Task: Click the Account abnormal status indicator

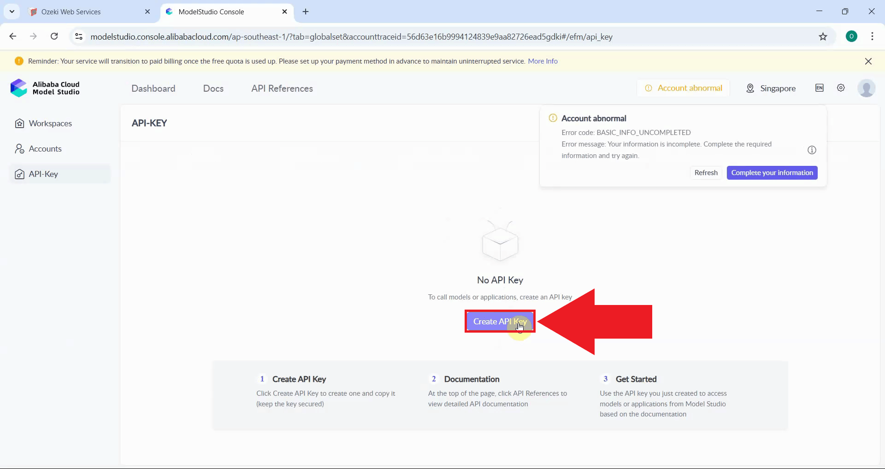Action: pos(684,88)
